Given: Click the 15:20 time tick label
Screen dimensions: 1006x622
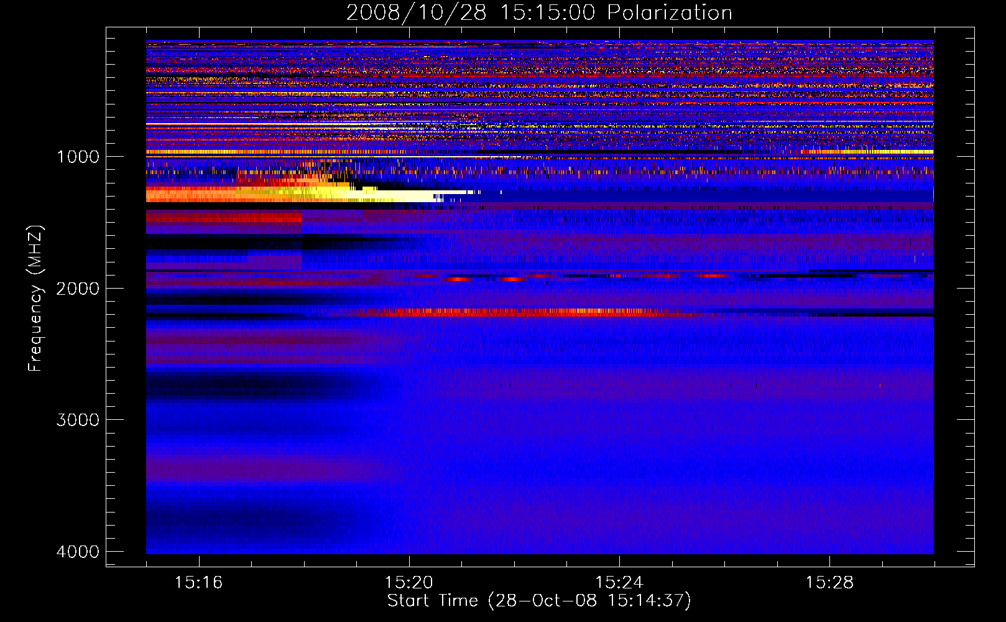Looking at the screenshot, I should (x=408, y=583).
